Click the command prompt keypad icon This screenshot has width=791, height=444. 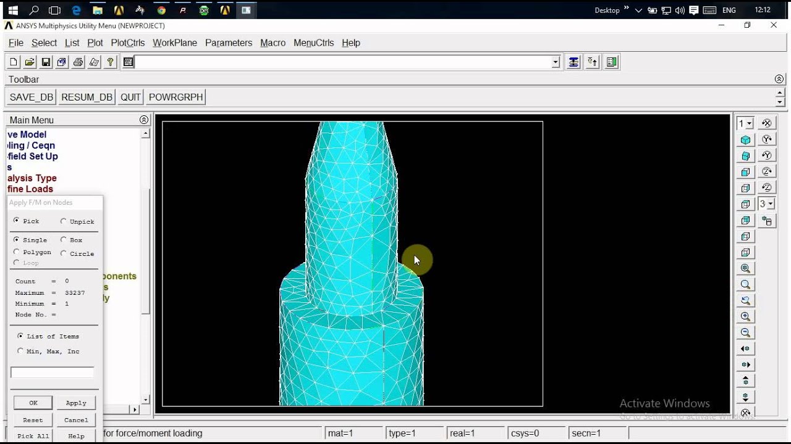128,62
